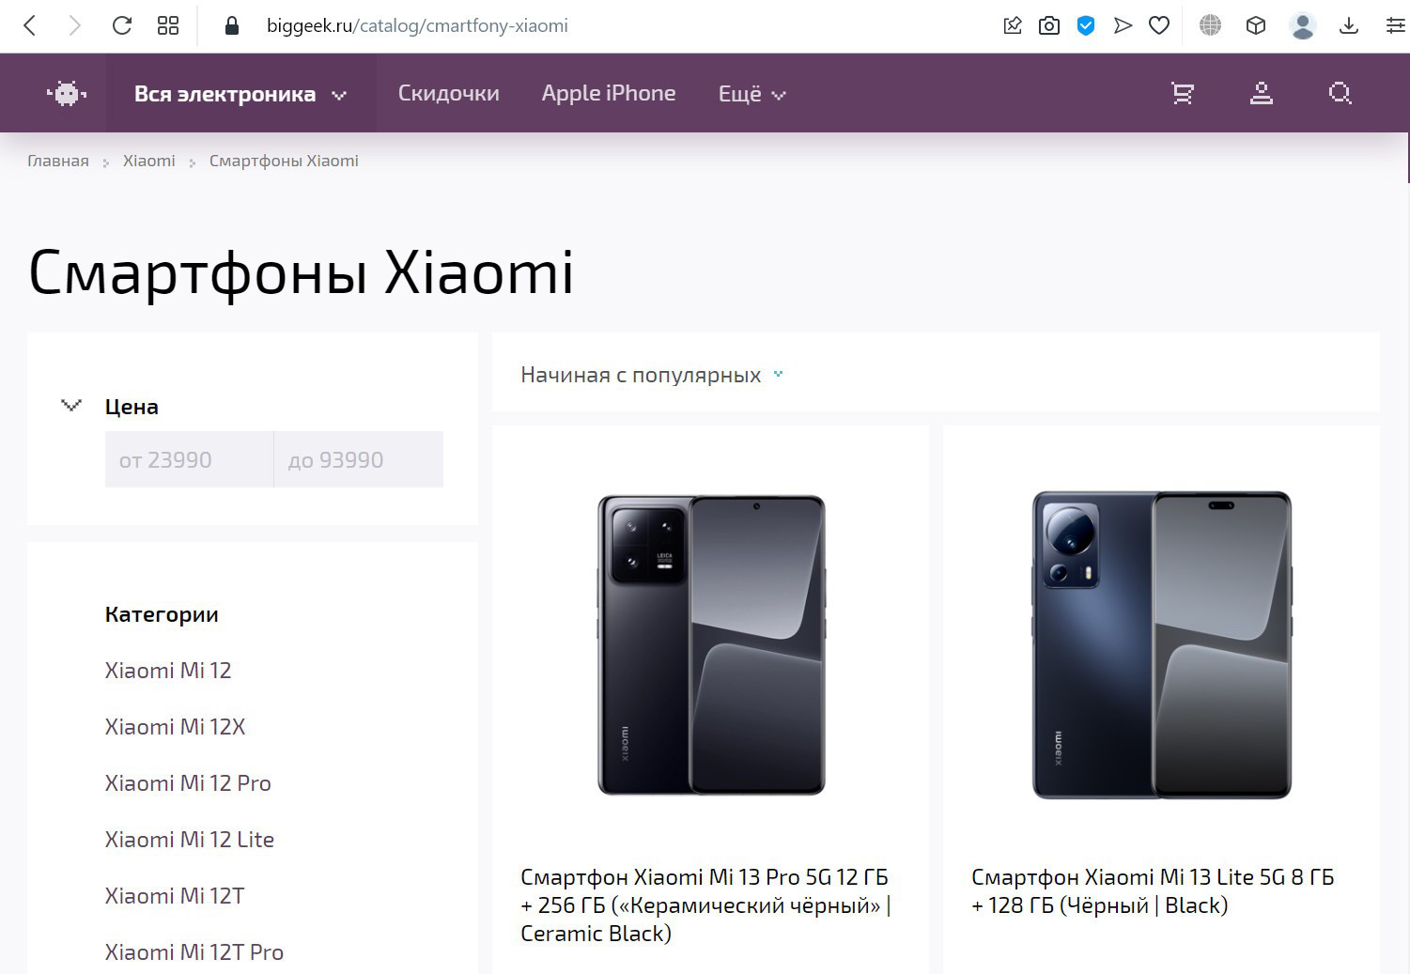Open the Apple iPhone menu item
1410x974 pixels.
[x=609, y=93]
